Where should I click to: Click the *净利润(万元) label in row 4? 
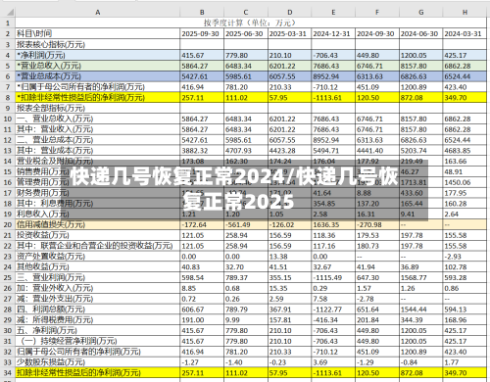(41, 55)
